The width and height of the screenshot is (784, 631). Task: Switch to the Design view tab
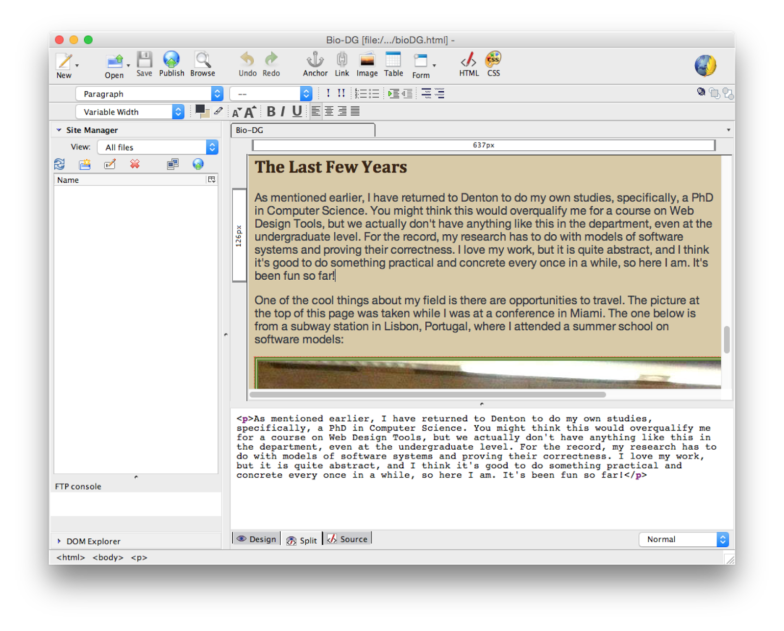click(256, 539)
